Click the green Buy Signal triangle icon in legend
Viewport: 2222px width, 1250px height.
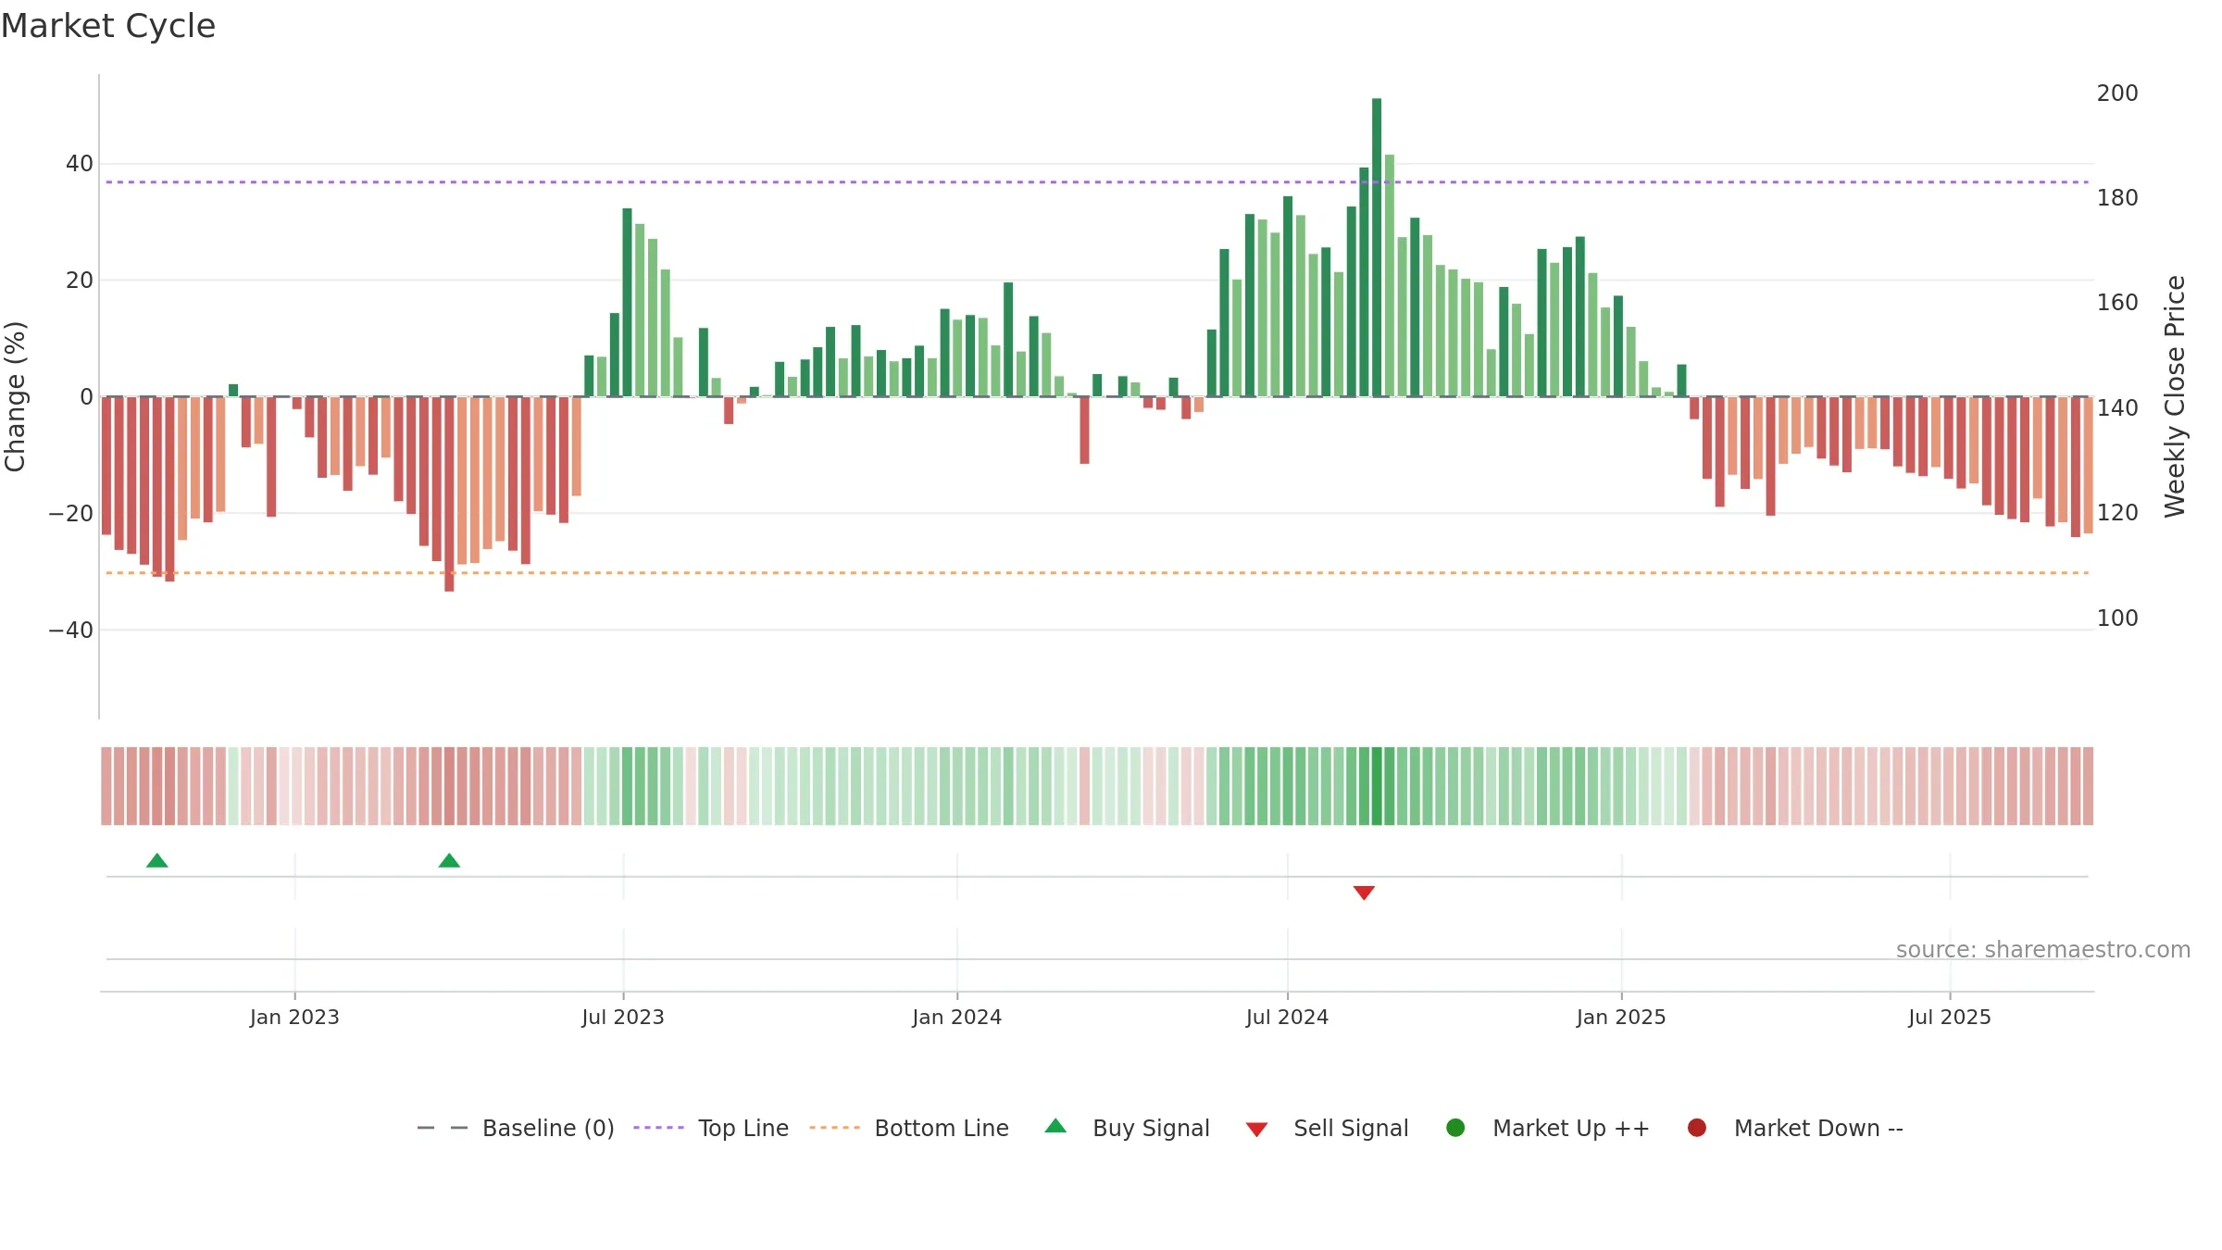coord(1055,1126)
